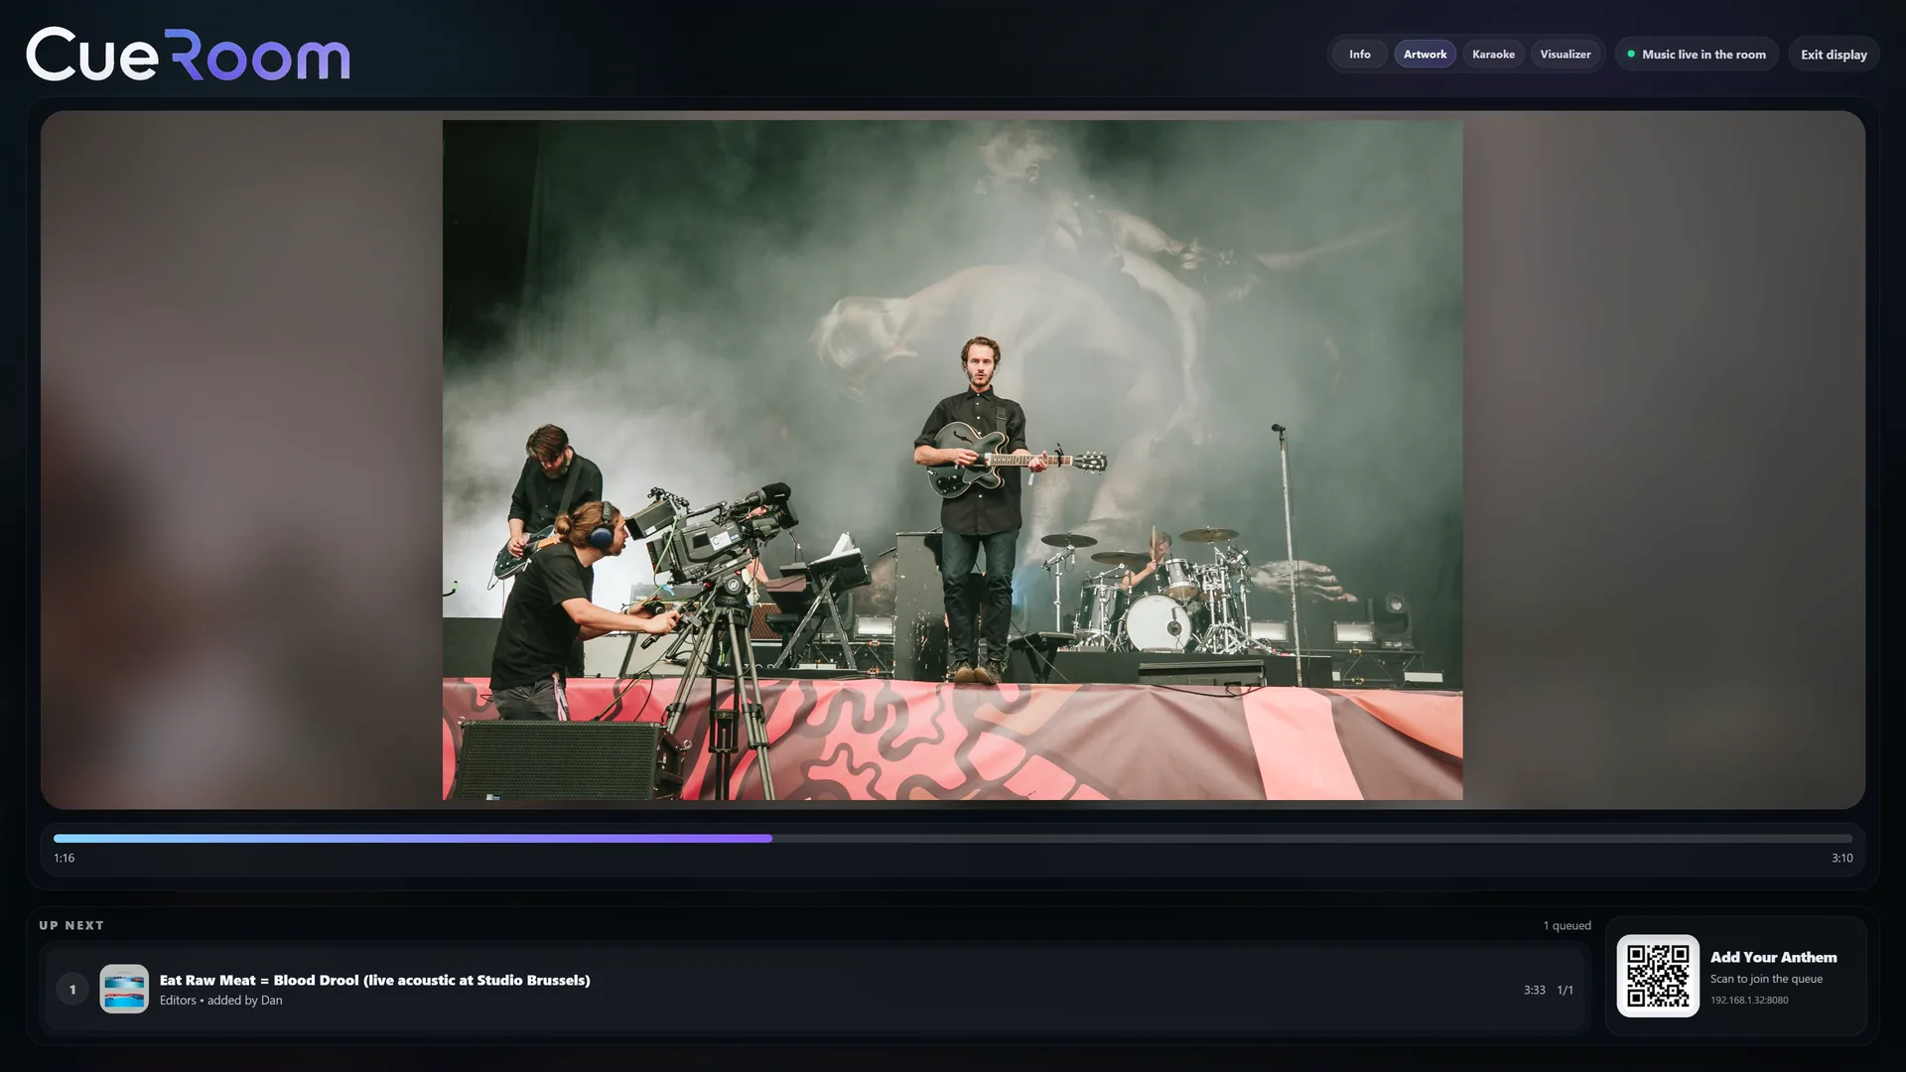This screenshot has height=1072, width=1906.
Task: Click the 1/1 queue counter
Action: 1565,990
